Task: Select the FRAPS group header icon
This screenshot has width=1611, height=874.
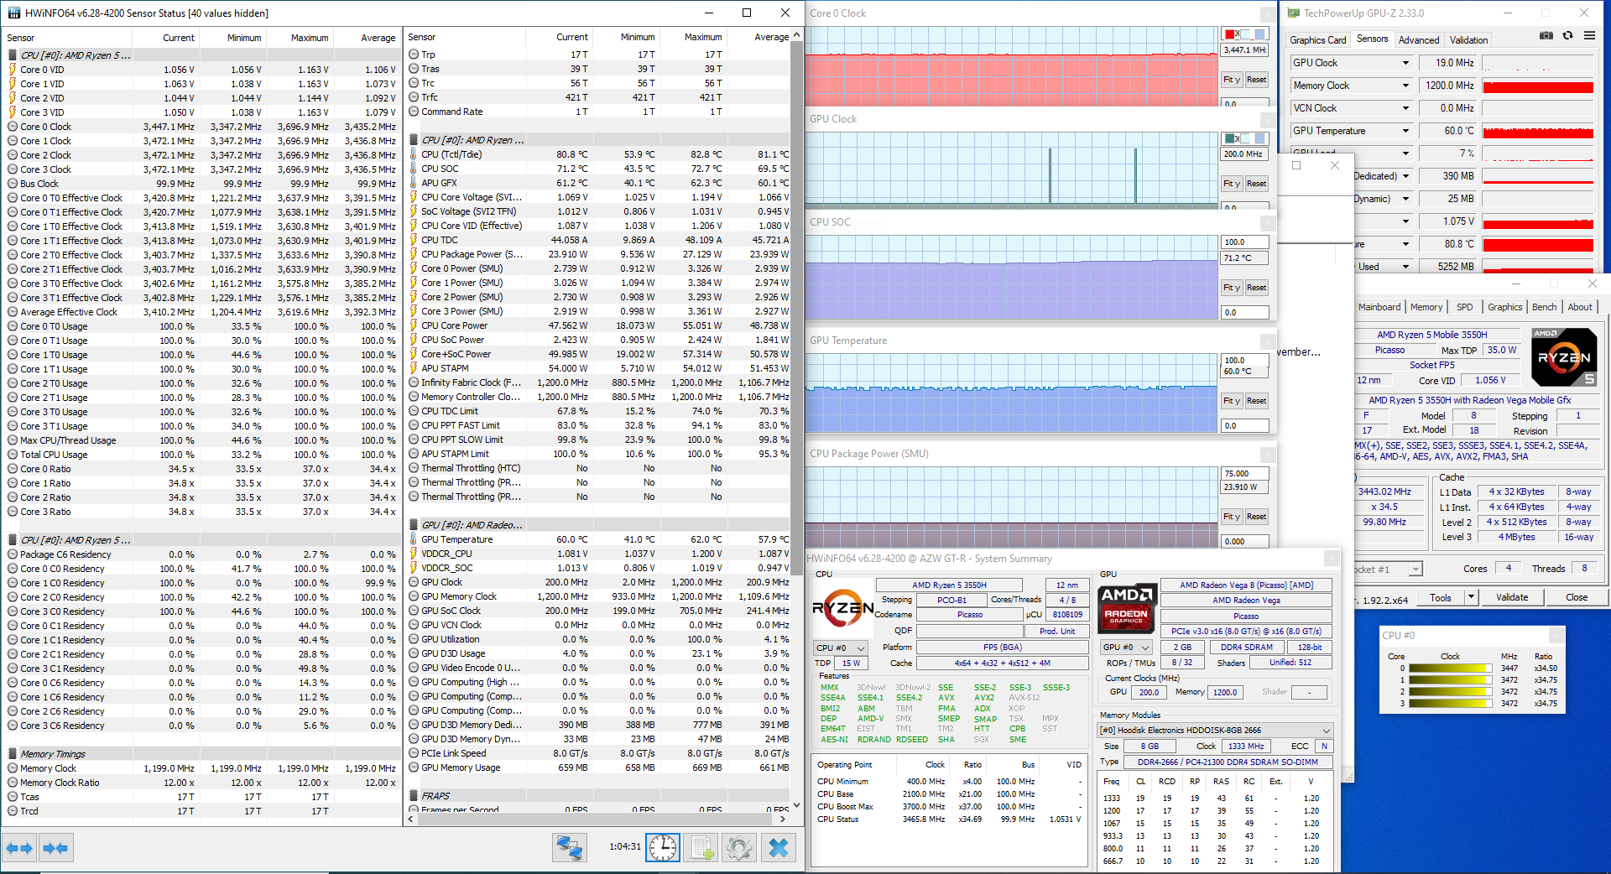Action: [414, 796]
